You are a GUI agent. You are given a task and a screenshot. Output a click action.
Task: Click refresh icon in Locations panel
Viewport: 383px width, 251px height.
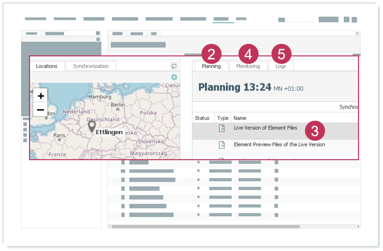pos(174,66)
